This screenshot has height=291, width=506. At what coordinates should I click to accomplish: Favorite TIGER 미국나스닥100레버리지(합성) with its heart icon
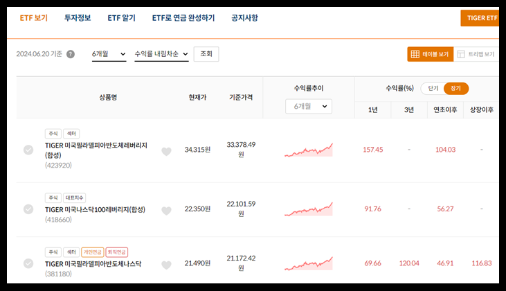point(166,211)
